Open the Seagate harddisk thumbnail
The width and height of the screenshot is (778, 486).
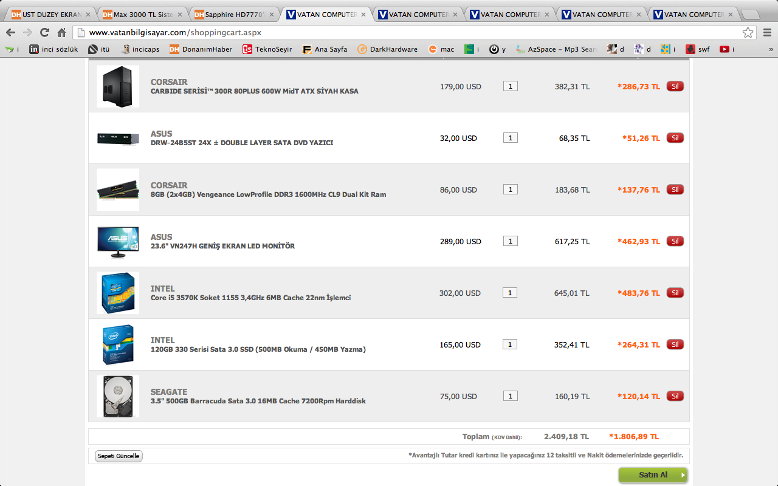118,396
